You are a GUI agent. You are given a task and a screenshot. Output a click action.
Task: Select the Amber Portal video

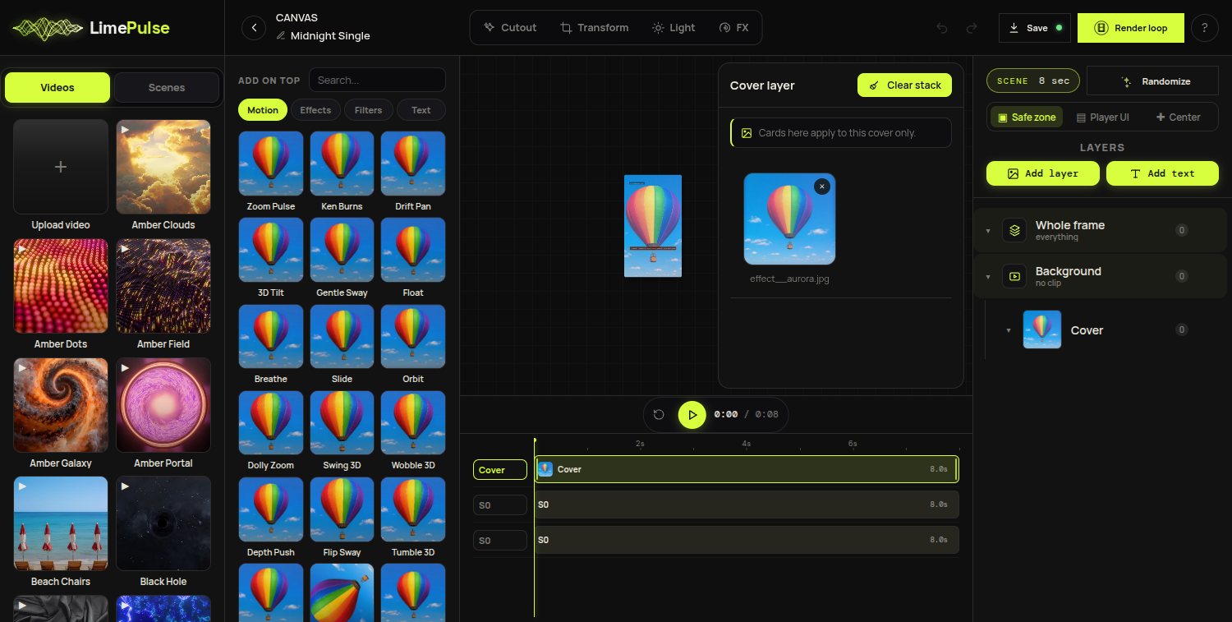pyautogui.click(x=163, y=405)
